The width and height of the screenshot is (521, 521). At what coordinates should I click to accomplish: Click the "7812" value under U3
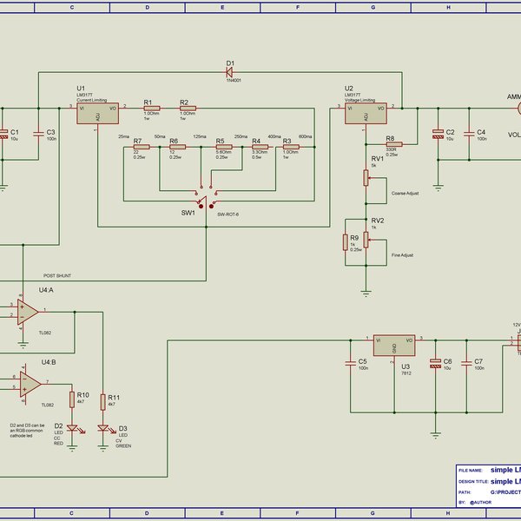tap(406, 373)
